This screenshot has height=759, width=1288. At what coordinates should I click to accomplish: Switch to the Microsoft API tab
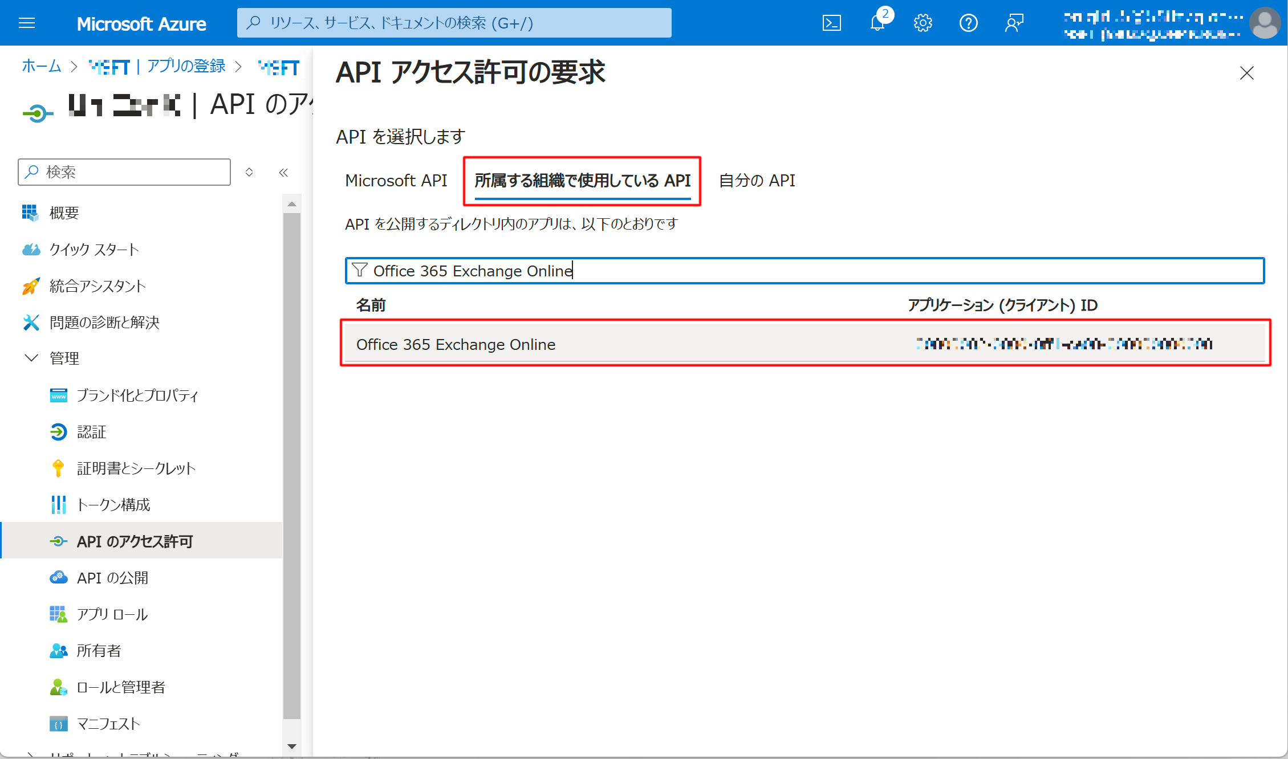396,181
